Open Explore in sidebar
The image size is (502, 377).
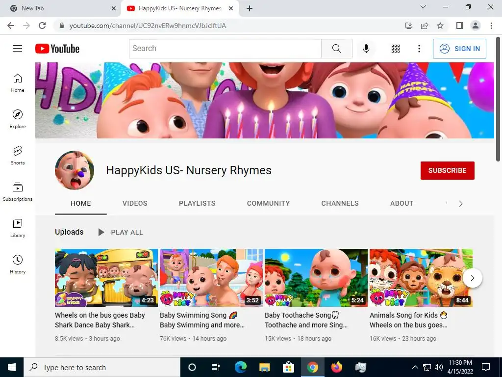(x=18, y=119)
